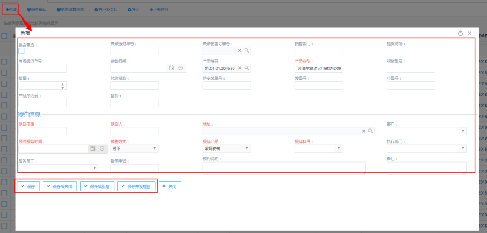Click the search icon in 地址 field
The width and height of the screenshot is (487, 233).
371,131
